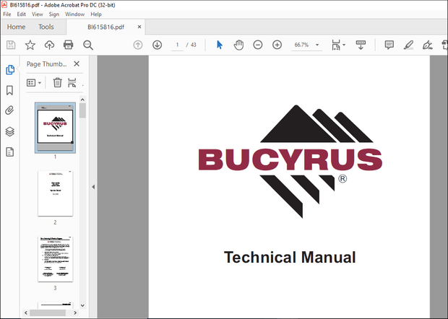
Task: Click the 66.7% zoom value field
Action: [x=302, y=45]
